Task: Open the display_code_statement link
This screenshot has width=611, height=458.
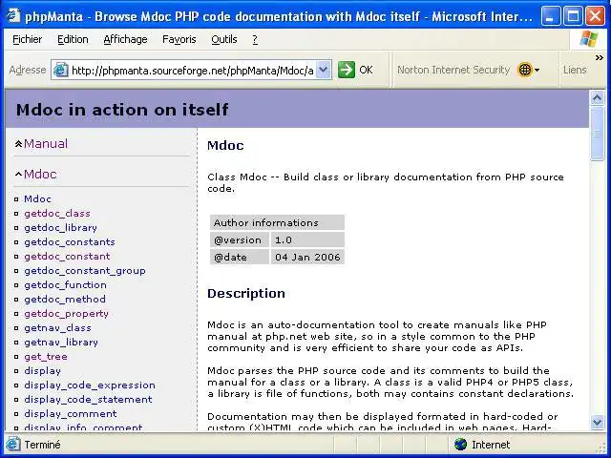Action: click(88, 400)
